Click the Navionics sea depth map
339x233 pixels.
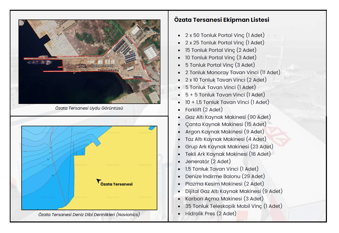89,168
